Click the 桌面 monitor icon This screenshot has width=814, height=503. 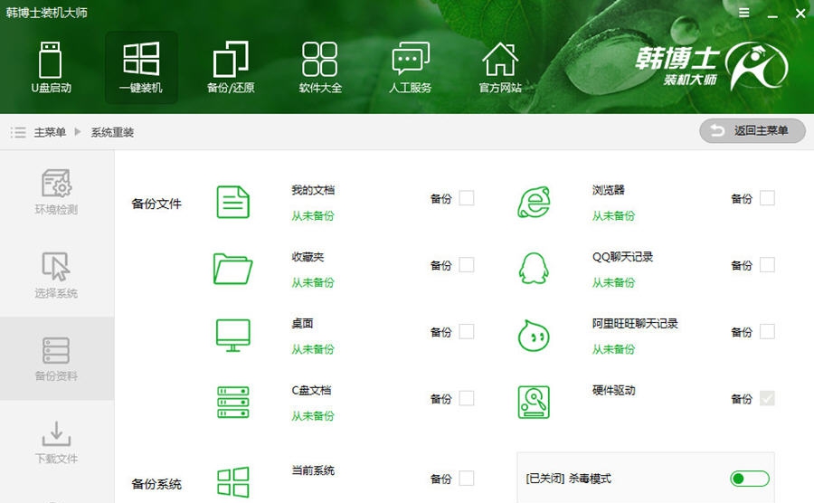click(x=232, y=336)
